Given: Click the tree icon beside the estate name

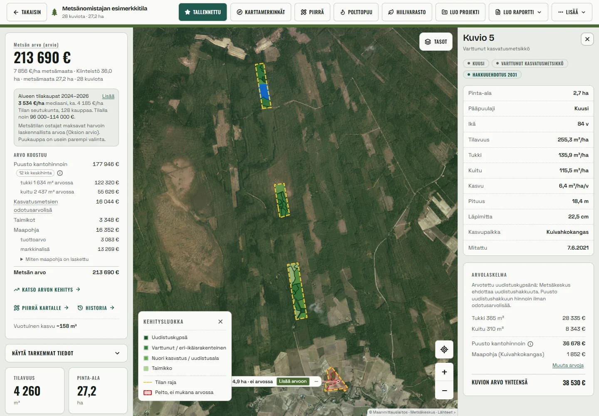Looking at the screenshot, I should [54, 12].
